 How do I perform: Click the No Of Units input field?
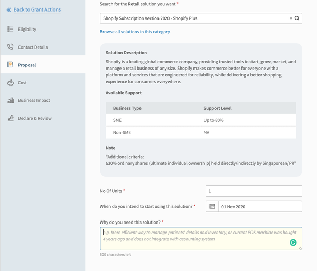point(254,191)
